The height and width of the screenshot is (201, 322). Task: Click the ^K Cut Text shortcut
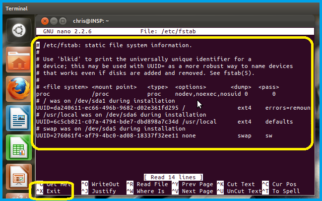pyautogui.click(x=236, y=184)
